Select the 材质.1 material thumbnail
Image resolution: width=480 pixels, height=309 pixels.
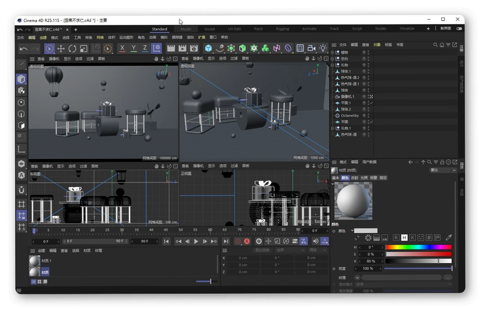click(x=34, y=261)
